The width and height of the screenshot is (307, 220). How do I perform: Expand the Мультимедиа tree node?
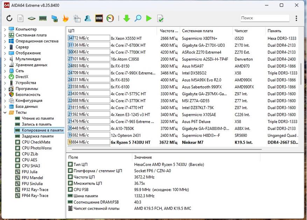(x=5, y=59)
